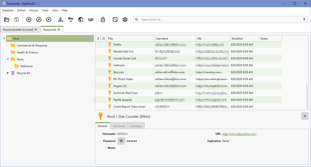Screen dimensions: 311x167
Task: Toggle password visibility eye button
Action: (x=121, y=141)
